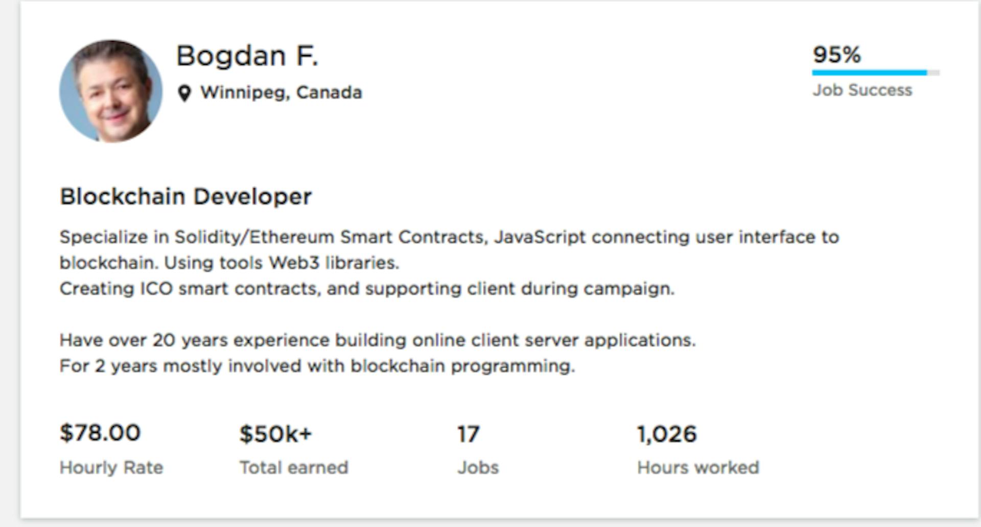Click the blockchain programming sentence
The width and height of the screenshot is (981, 527).
click(x=317, y=366)
